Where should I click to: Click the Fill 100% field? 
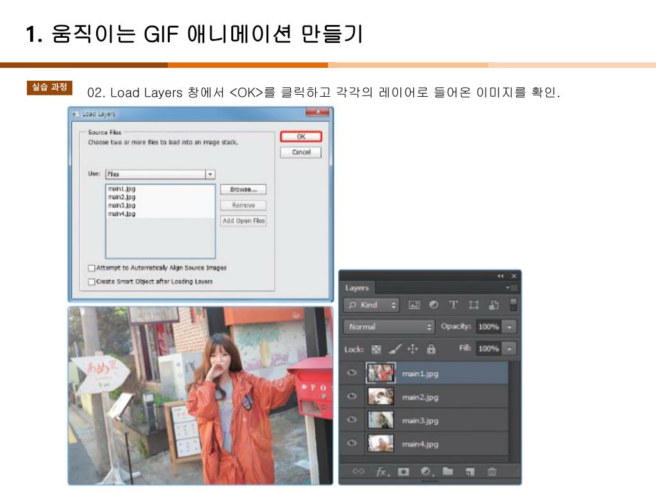[x=489, y=348]
